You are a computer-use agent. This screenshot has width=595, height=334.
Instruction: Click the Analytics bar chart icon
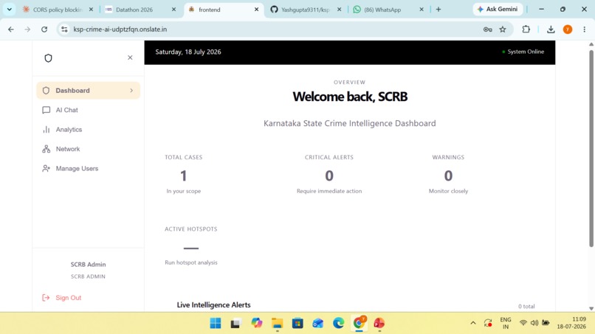(x=46, y=130)
